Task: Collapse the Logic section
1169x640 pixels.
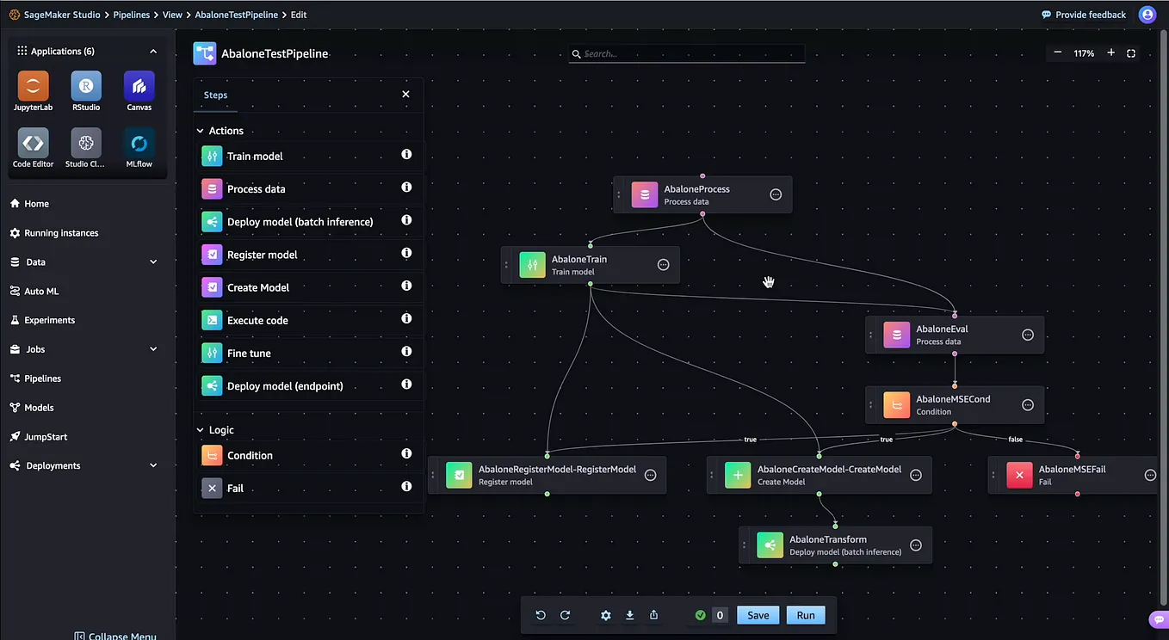Action: coord(200,429)
